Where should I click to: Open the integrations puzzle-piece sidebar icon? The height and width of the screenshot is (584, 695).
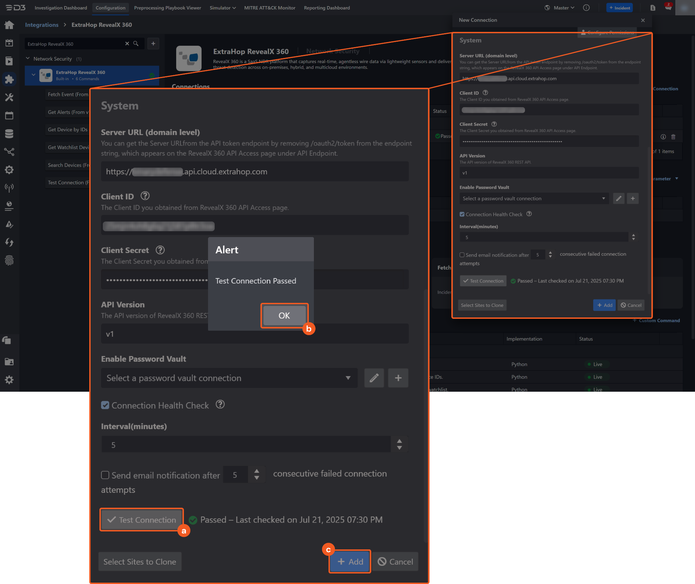coord(9,79)
